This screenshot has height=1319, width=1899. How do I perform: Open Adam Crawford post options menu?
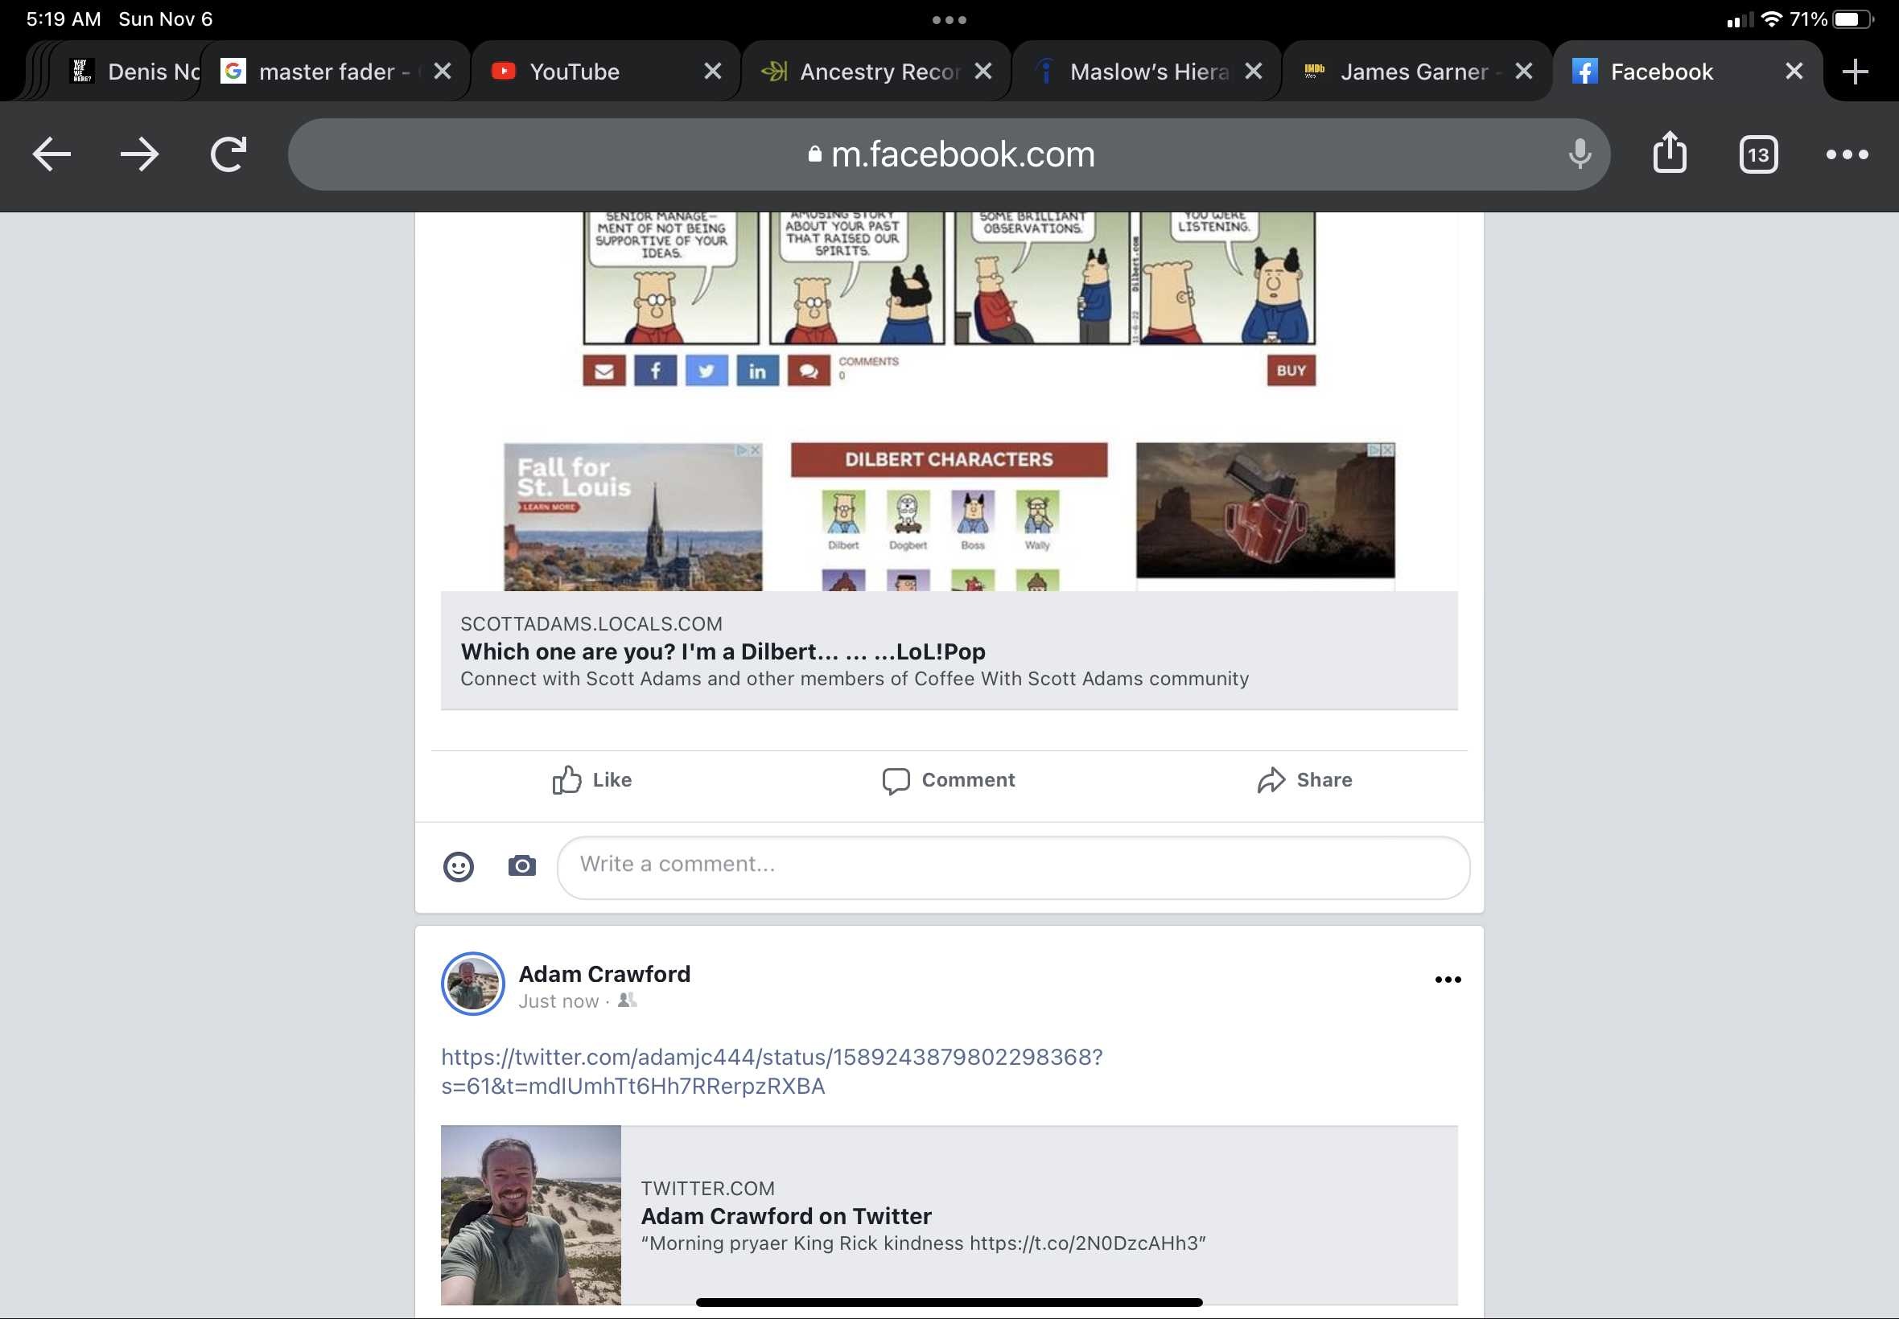(1448, 980)
